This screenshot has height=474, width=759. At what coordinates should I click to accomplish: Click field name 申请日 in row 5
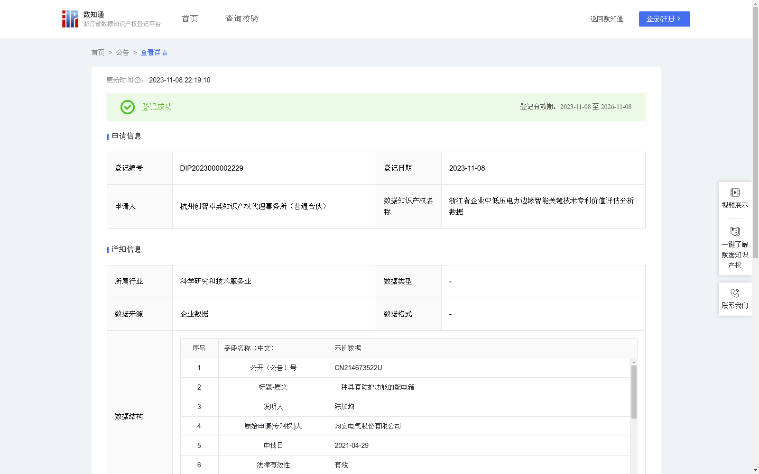click(x=273, y=446)
